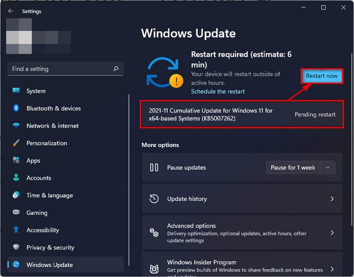354x277 pixels.
Task: Click the Advanced options title
Action: [x=191, y=225]
